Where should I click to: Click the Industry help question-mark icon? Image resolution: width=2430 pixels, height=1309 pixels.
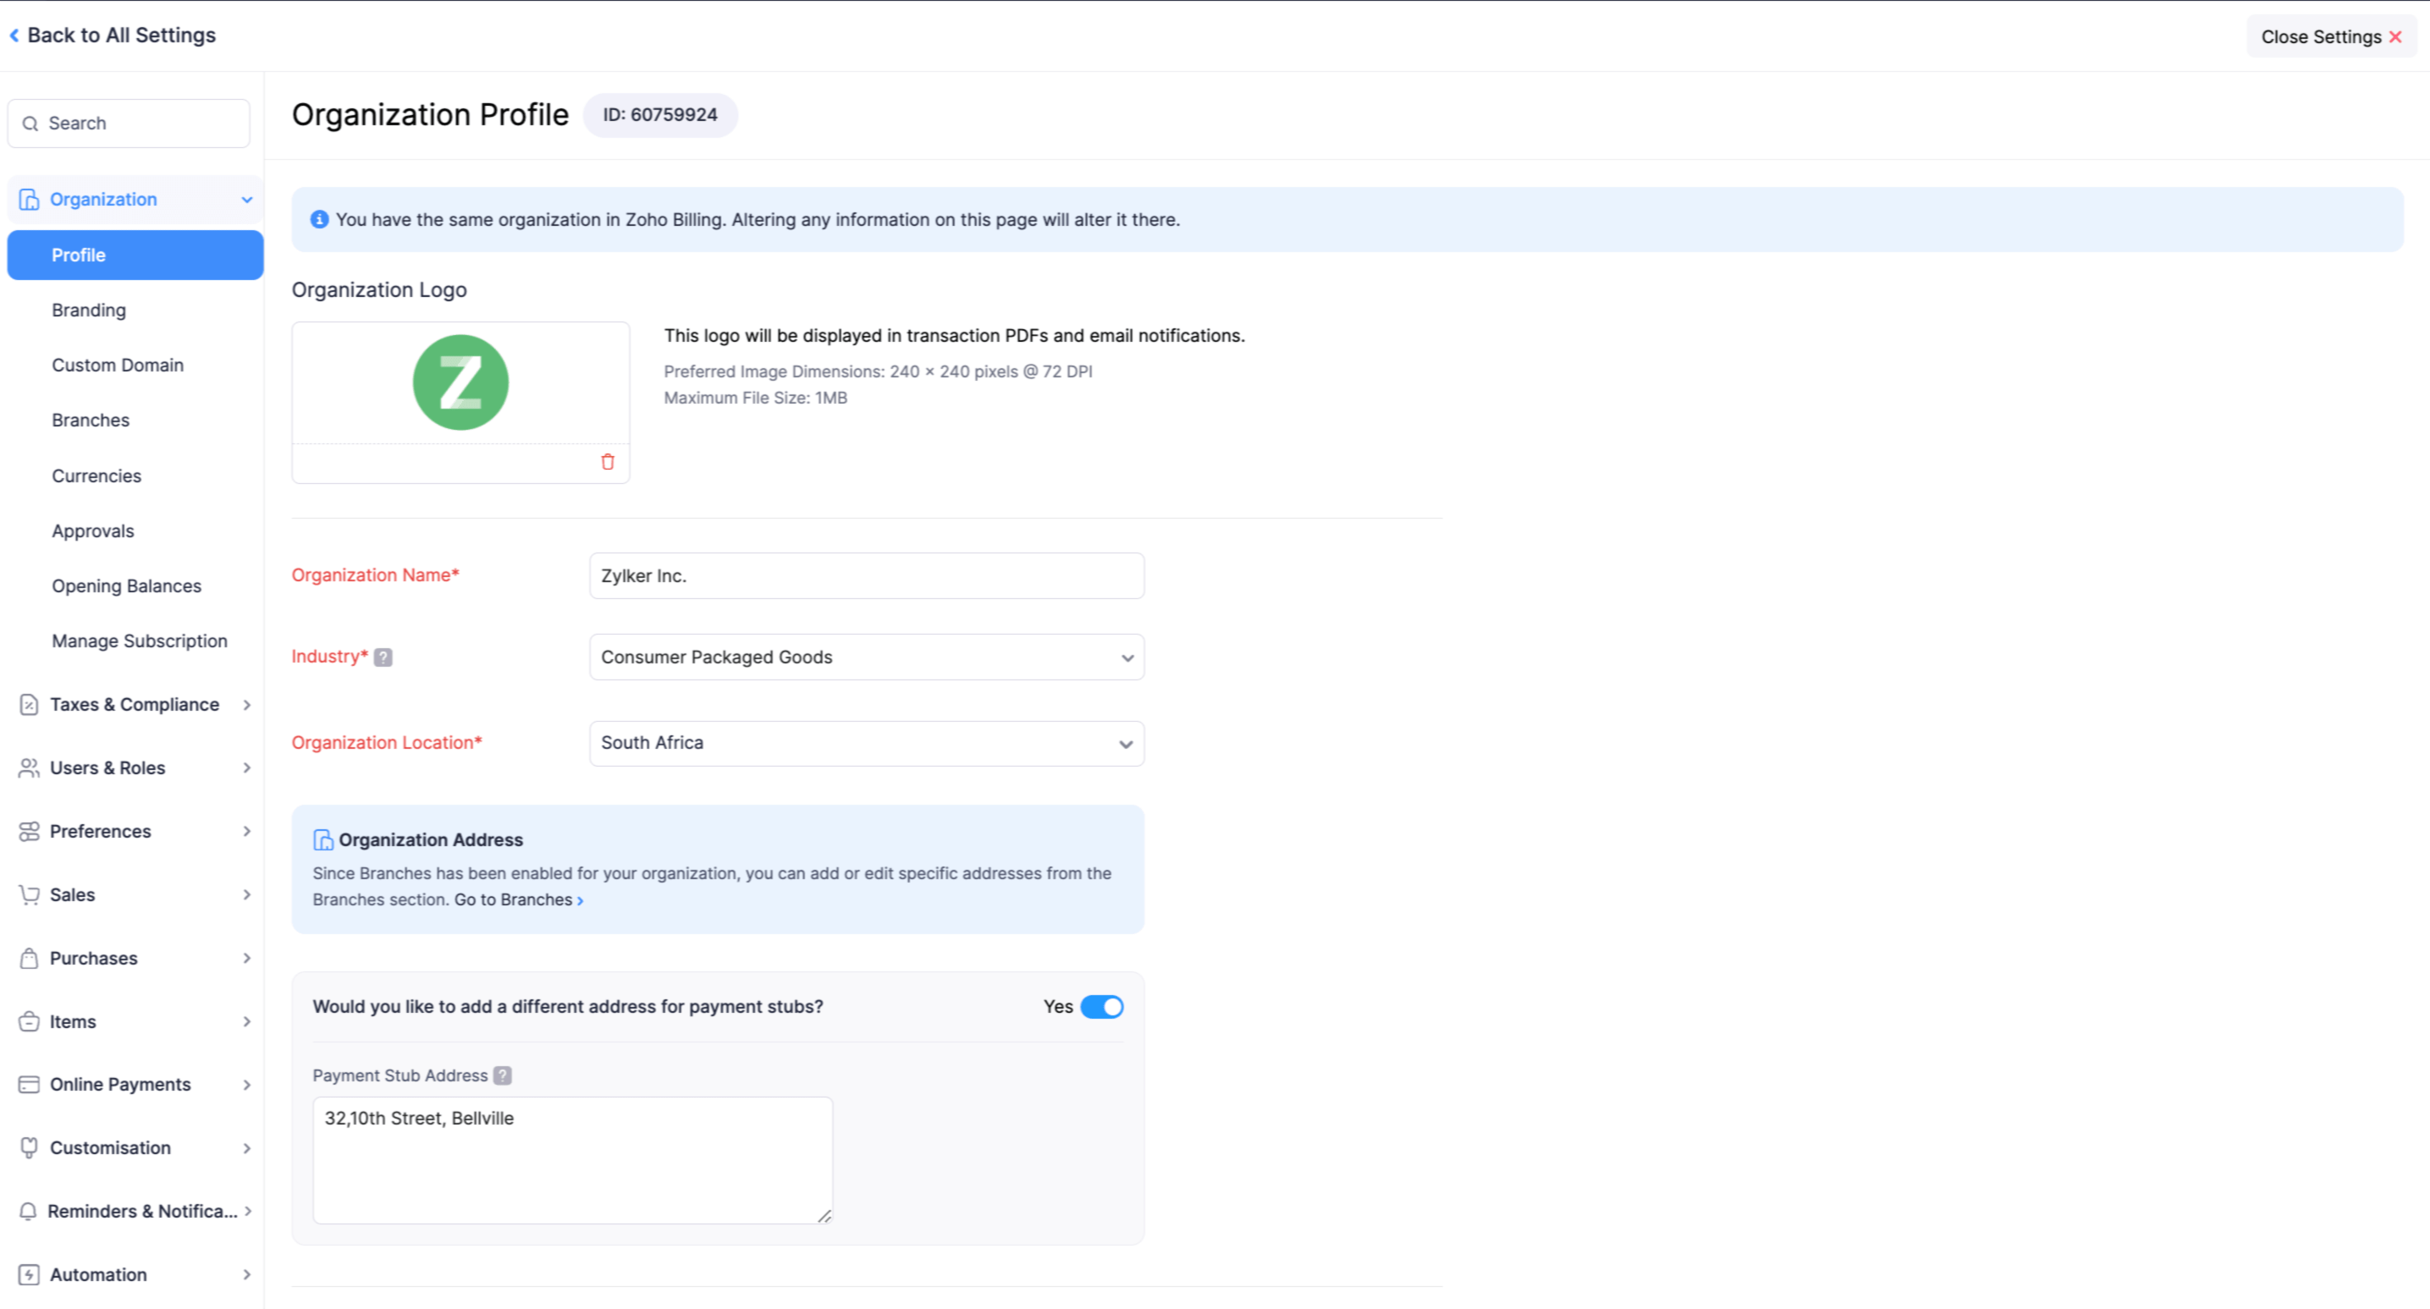coord(383,657)
